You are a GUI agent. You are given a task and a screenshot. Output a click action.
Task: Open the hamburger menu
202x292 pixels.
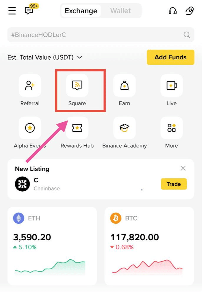[12, 11]
